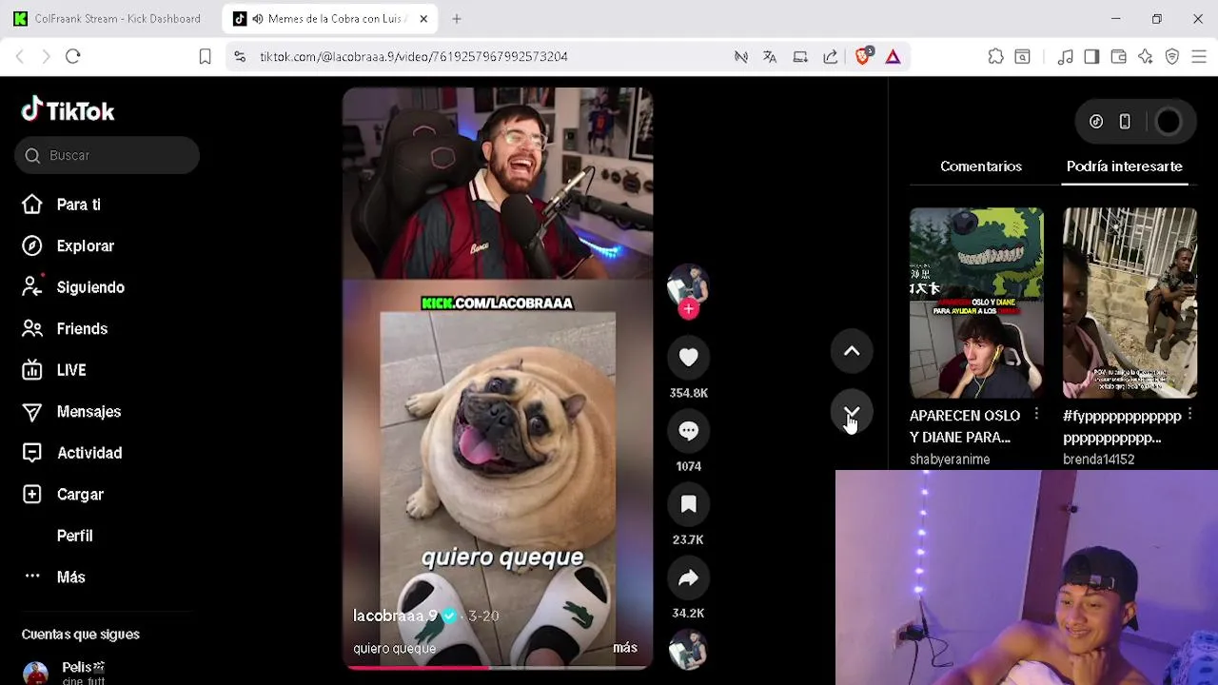Image resolution: width=1218 pixels, height=685 pixels.
Task: Switch to the Comentarios tab
Action: point(981,166)
